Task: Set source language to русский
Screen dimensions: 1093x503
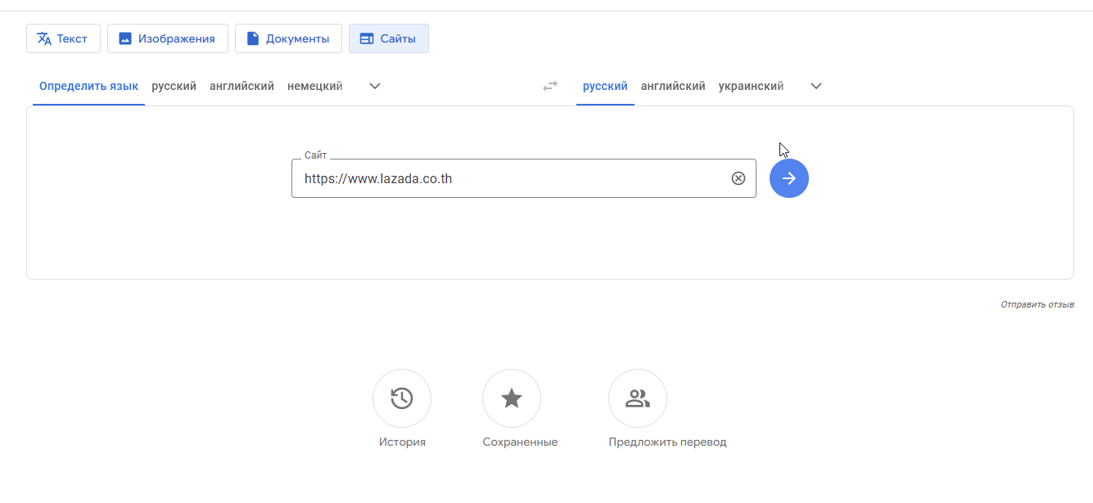Action: tap(174, 86)
